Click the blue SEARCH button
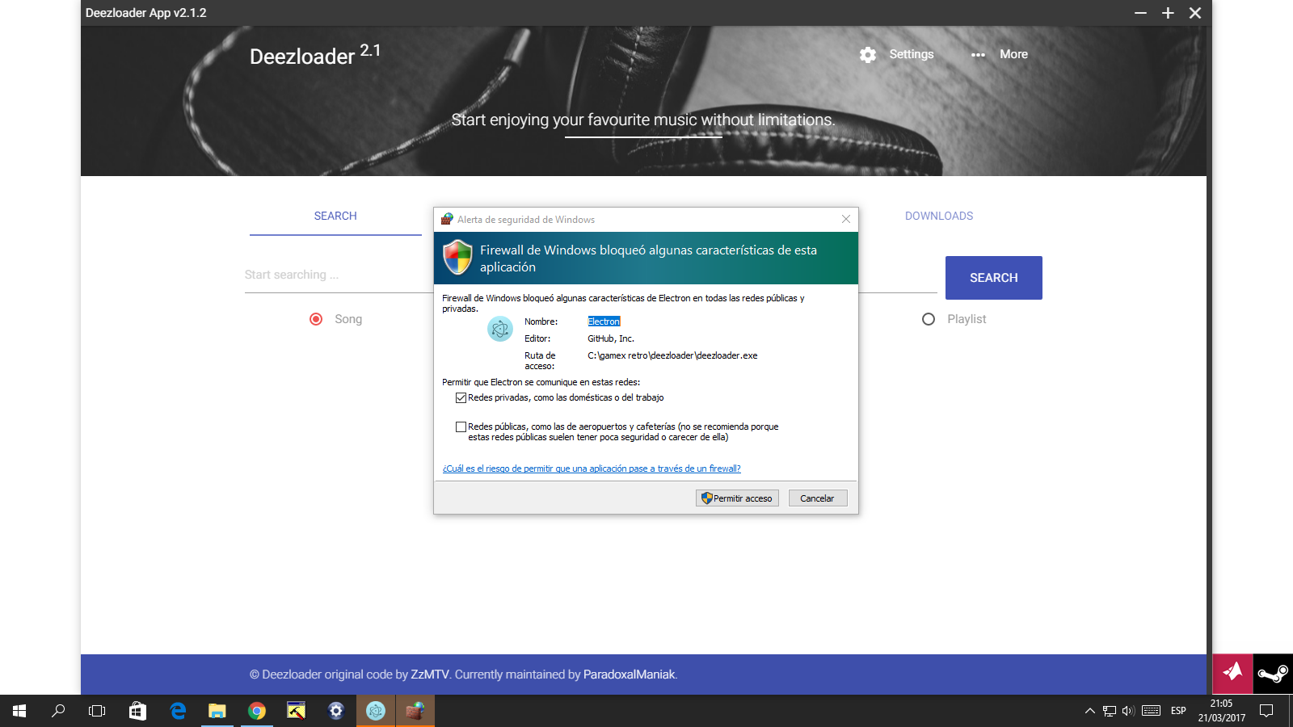1293x727 pixels. coord(994,278)
